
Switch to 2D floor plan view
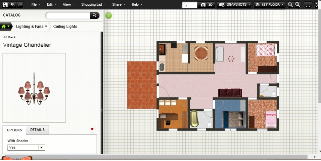click(x=189, y=5)
